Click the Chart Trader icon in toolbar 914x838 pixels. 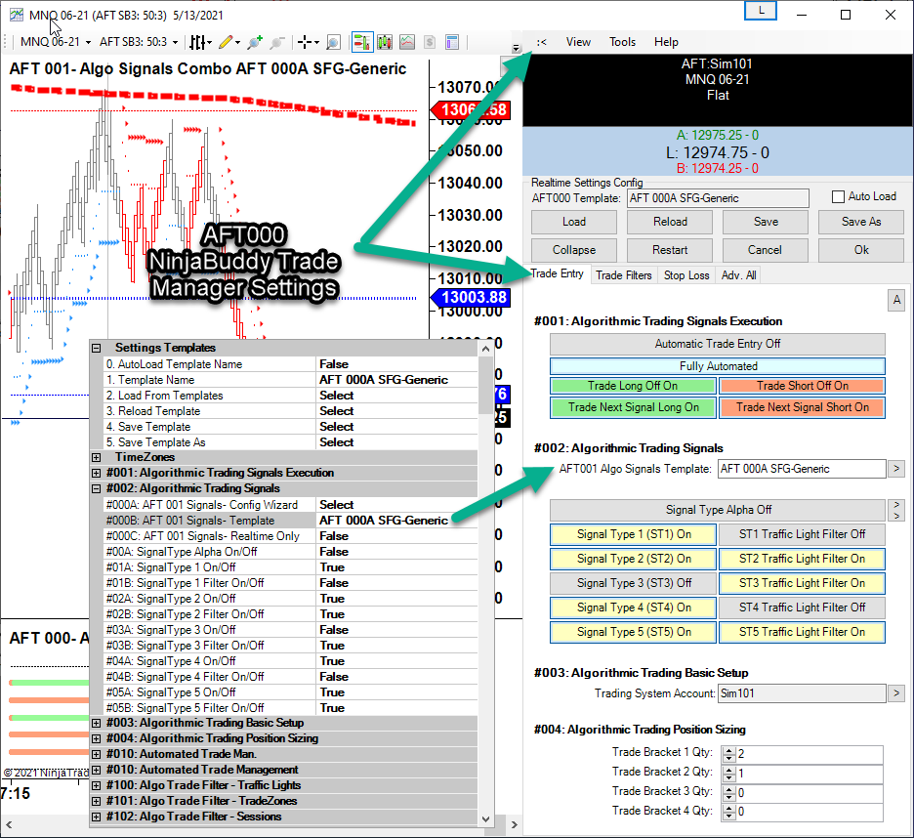361,42
